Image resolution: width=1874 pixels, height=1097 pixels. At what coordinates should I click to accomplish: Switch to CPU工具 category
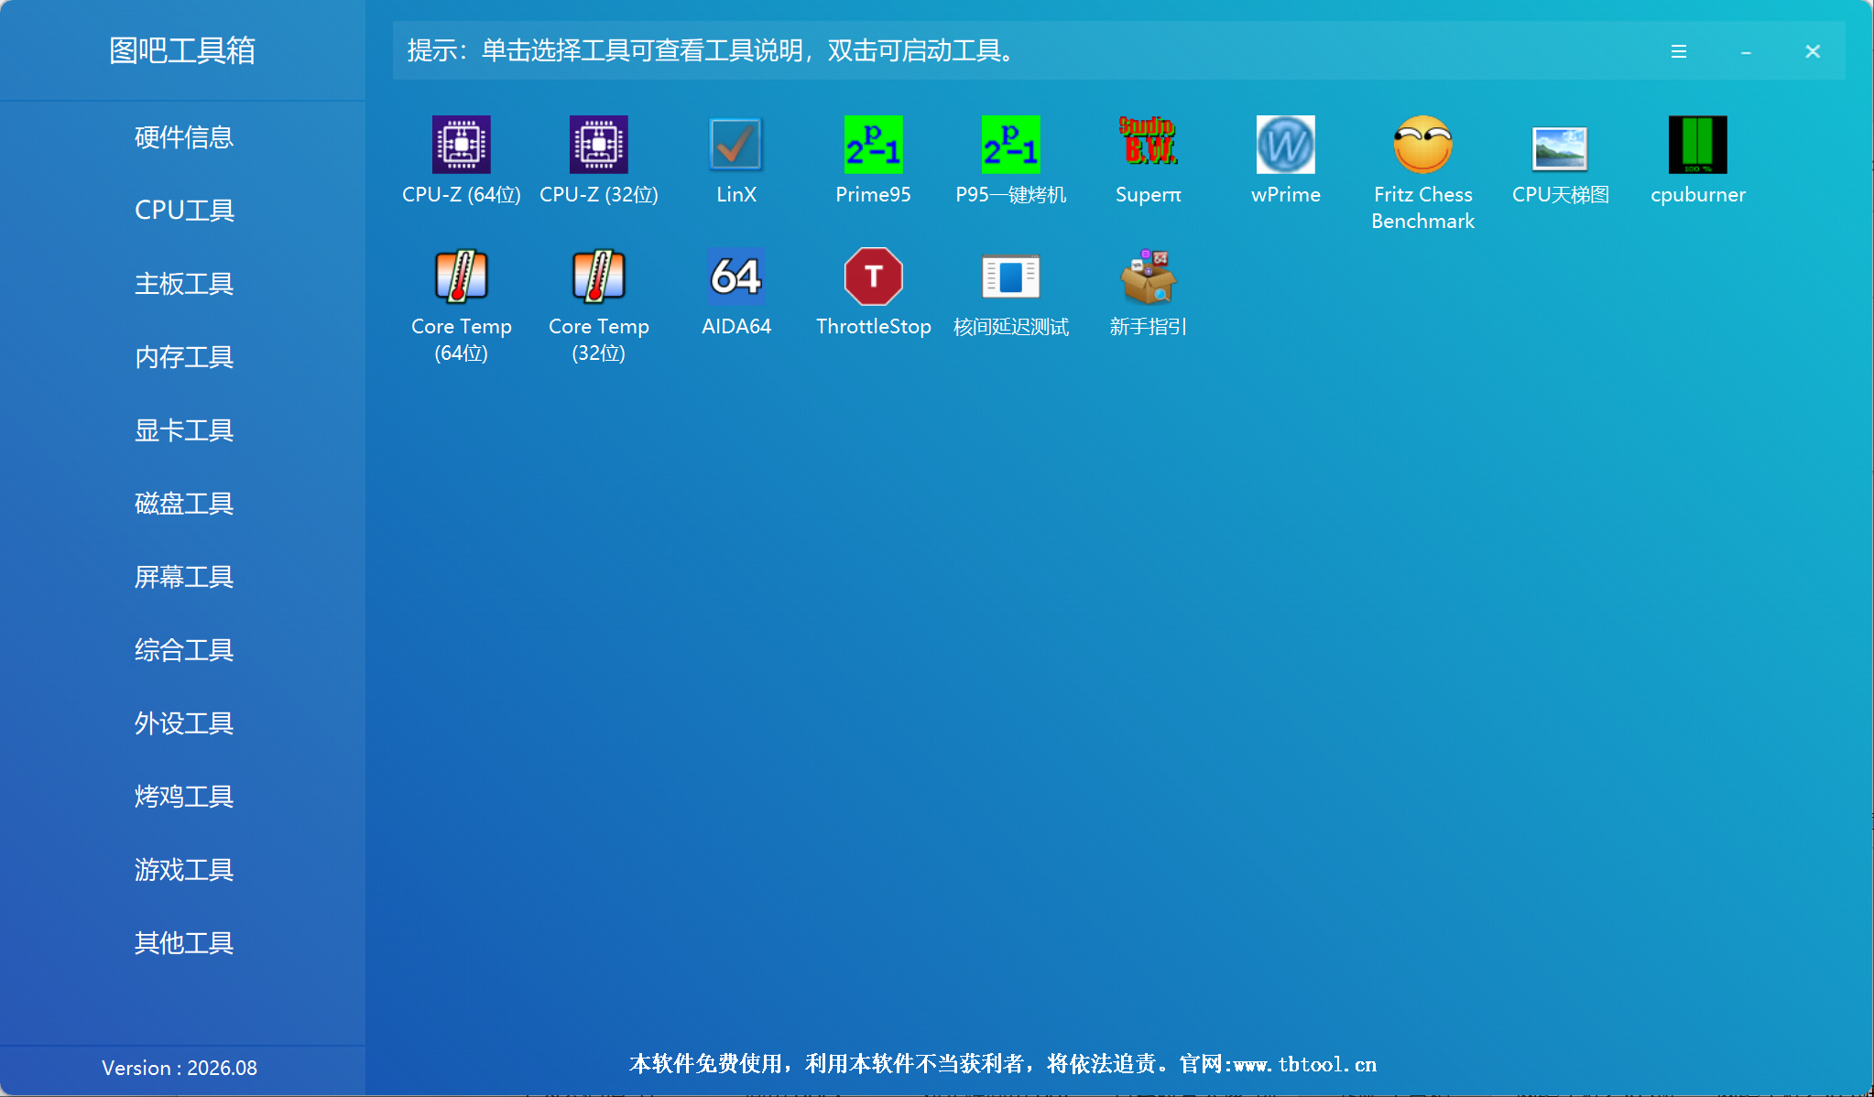click(184, 211)
